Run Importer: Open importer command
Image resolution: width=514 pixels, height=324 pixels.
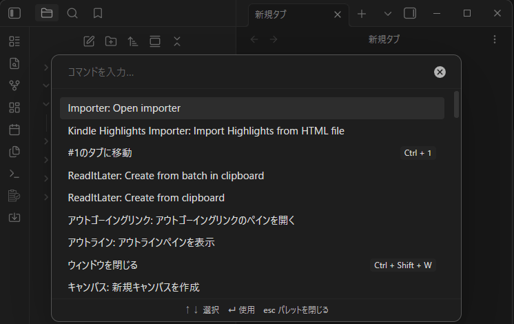coord(252,108)
